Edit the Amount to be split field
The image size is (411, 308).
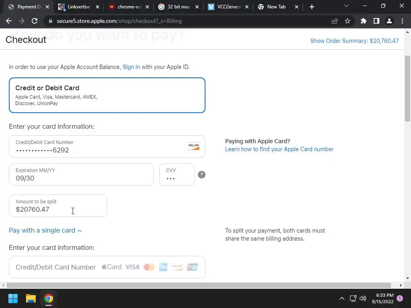click(x=58, y=206)
